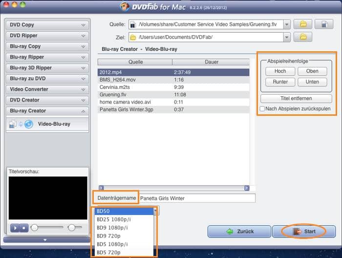Collapse the Blu-ray Creator section
The image size is (342, 258).
click(47, 111)
